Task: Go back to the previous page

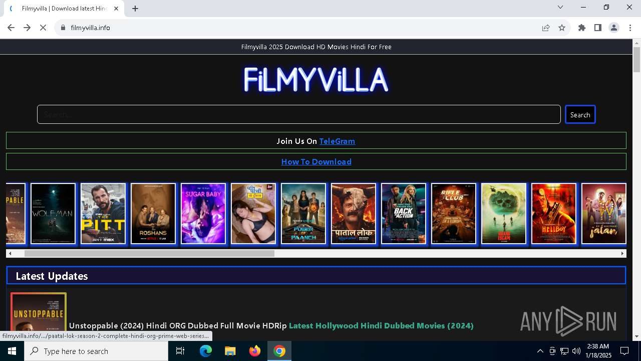Action: click(x=11, y=28)
